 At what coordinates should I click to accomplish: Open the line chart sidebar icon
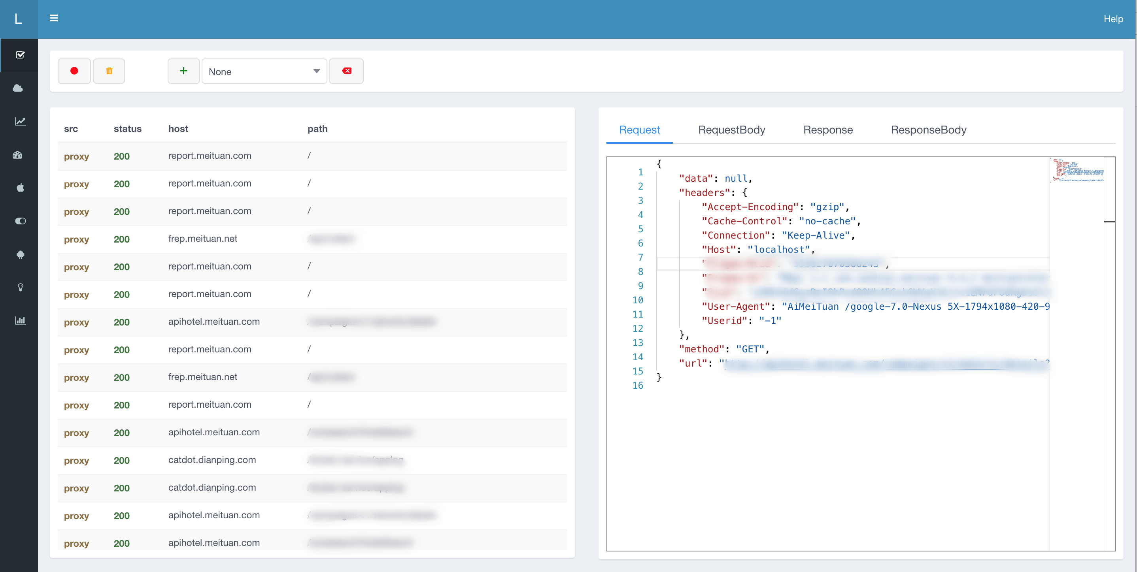point(20,121)
